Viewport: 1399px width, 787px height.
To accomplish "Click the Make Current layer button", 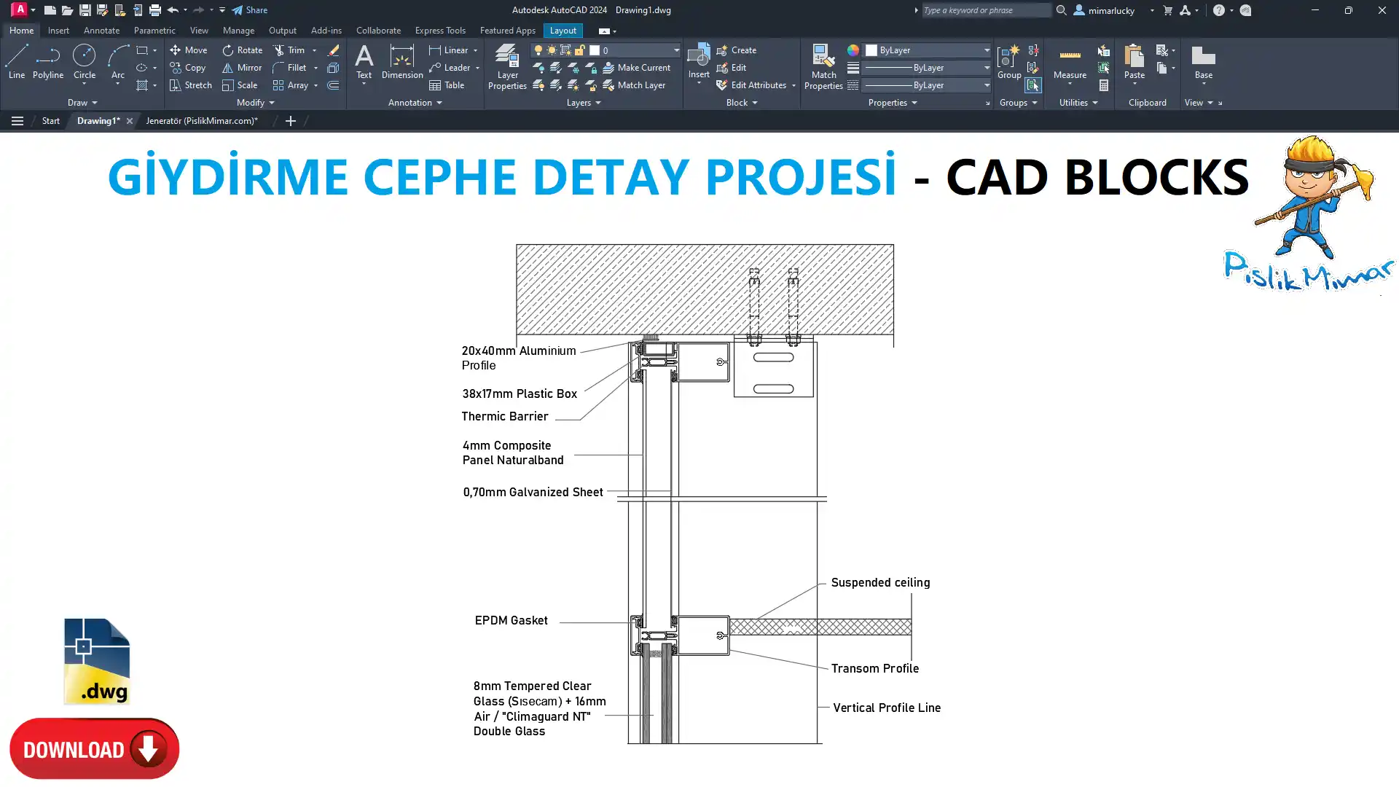I will pos(636,68).
